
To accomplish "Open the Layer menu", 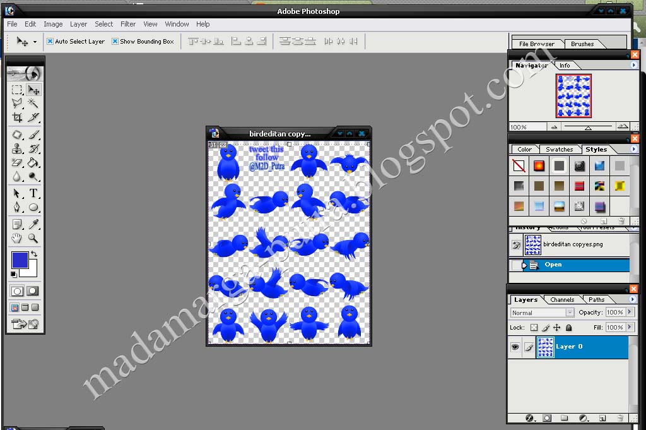I will click(x=78, y=24).
